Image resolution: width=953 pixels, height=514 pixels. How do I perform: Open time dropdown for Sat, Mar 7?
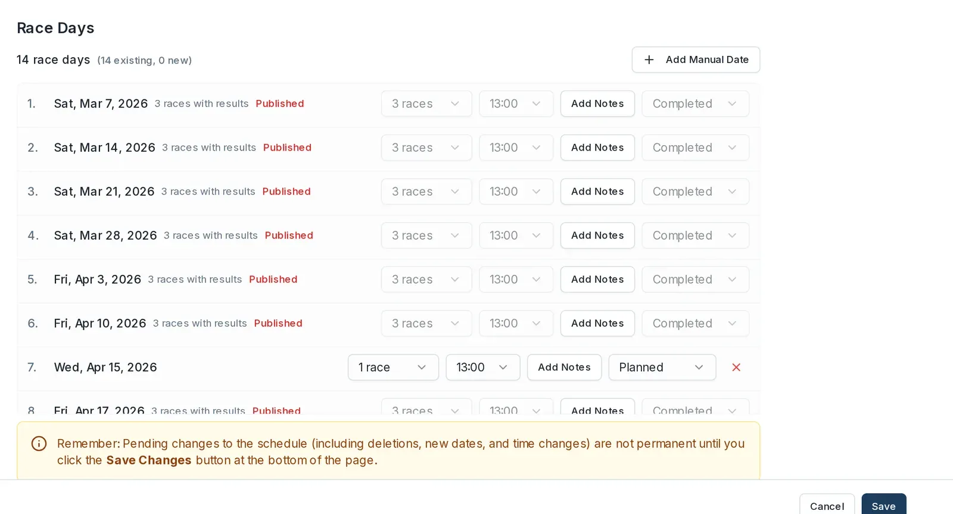tap(516, 104)
